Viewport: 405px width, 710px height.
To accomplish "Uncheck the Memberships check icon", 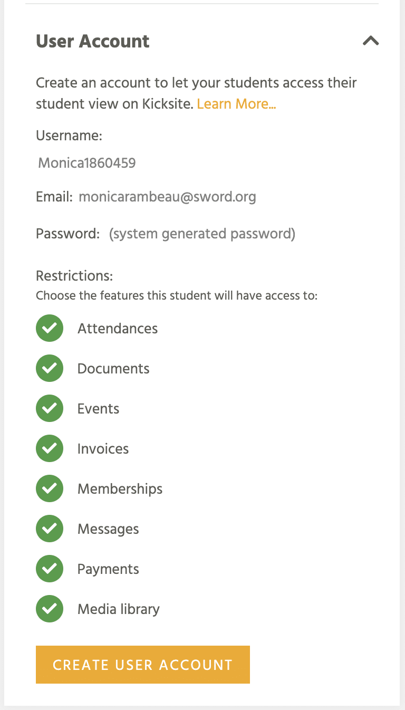I will pos(50,488).
